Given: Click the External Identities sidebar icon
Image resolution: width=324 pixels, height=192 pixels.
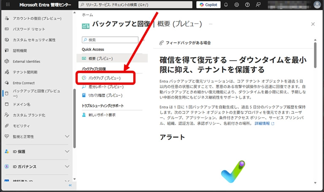Looking at the screenshot, I should tap(7, 61).
